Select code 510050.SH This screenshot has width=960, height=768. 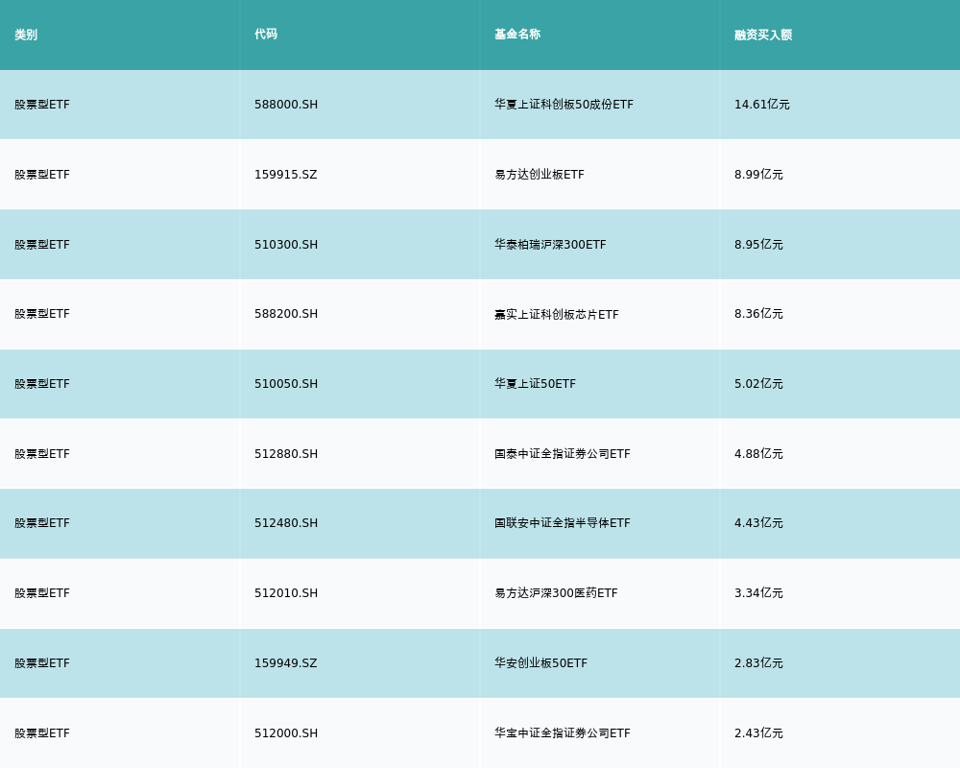(286, 384)
